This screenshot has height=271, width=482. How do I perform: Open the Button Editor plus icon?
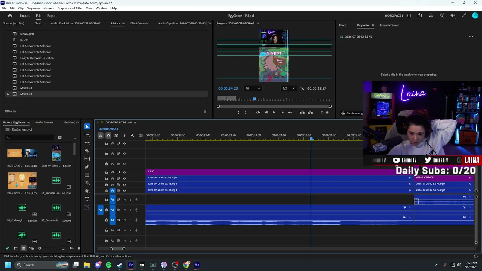(x=327, y=112)
